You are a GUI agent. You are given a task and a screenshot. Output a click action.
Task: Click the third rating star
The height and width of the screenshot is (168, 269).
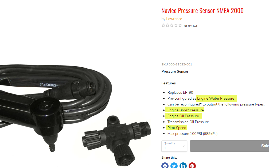click(x=172, y=26)
